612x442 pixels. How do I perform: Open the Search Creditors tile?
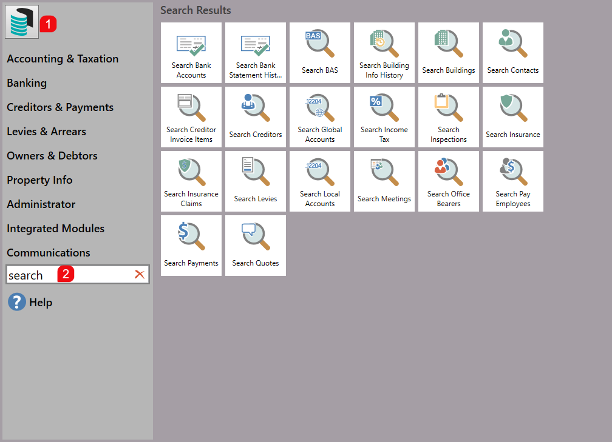click(256, 117)
